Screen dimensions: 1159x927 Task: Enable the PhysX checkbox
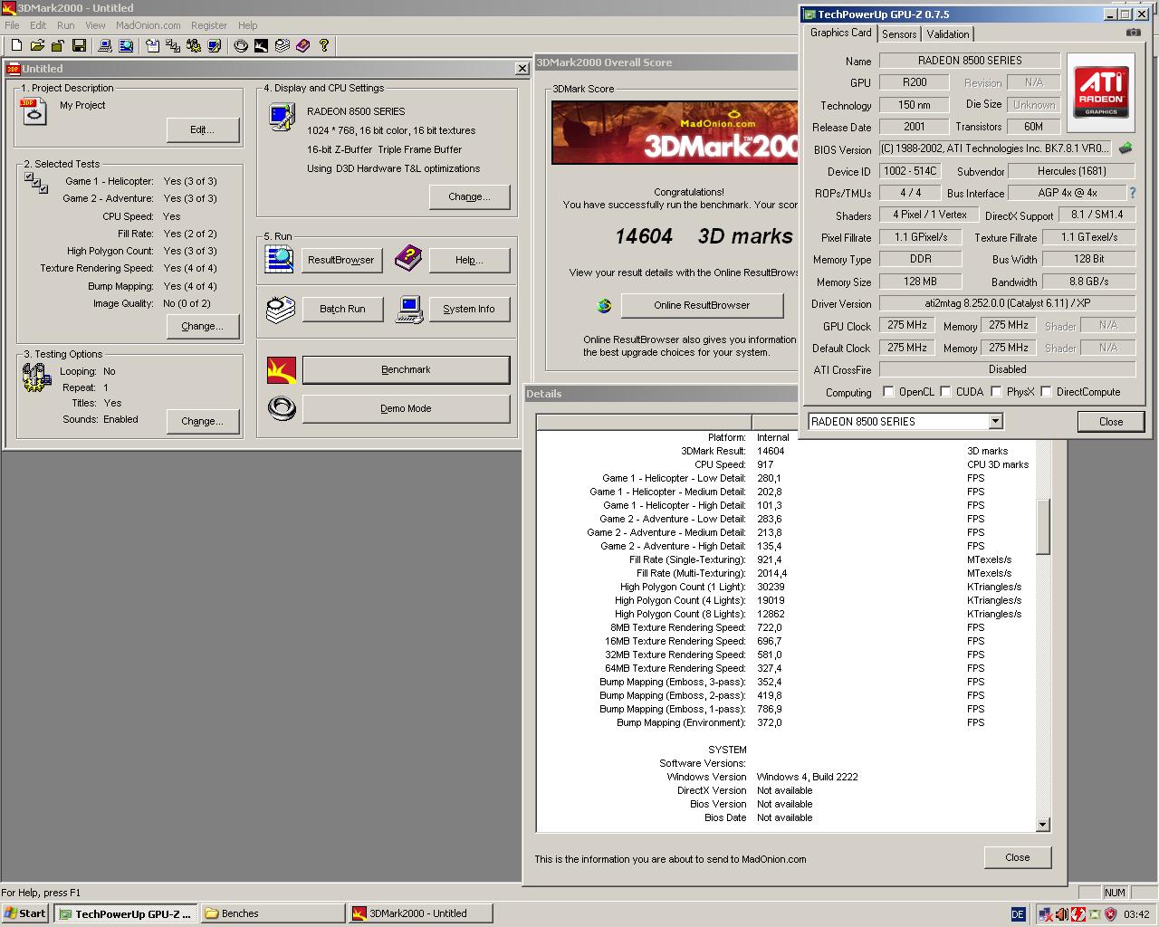[x=996, y=392]
